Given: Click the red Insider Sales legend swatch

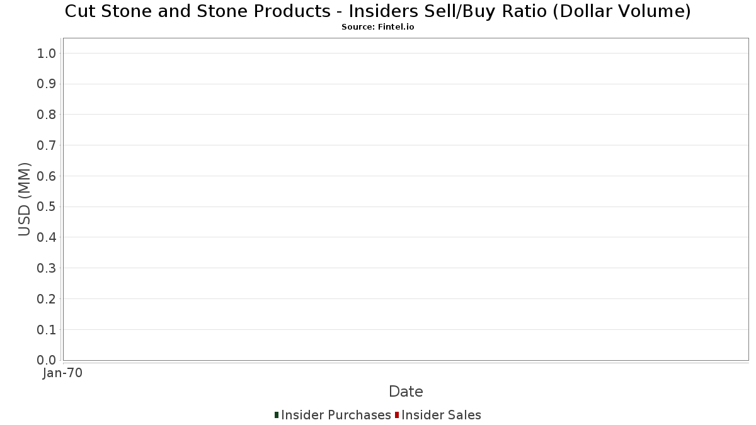Looking at the screenshot, I should (x=397, y=415).
